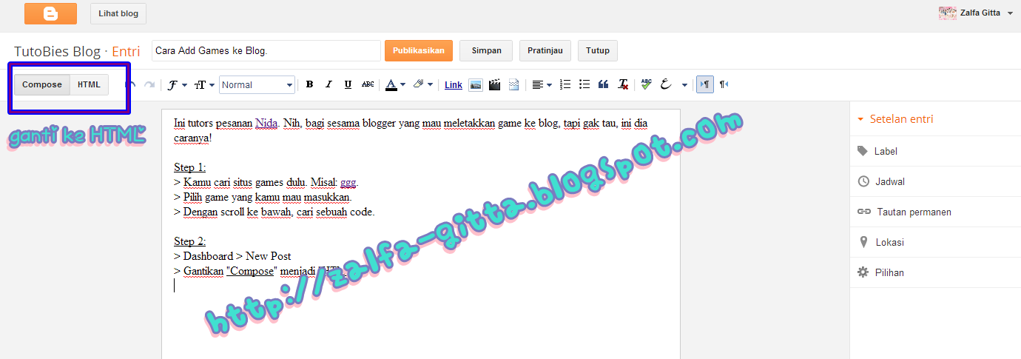Click the Pratinjau preview button
The width and height of the screenshot is (1021, 359).
click(x=545, y=51)
